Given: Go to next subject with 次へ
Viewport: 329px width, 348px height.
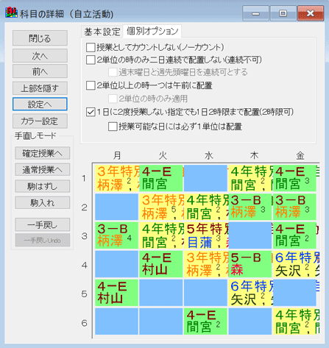Looking at the screenshot, I should click(40, 56).
